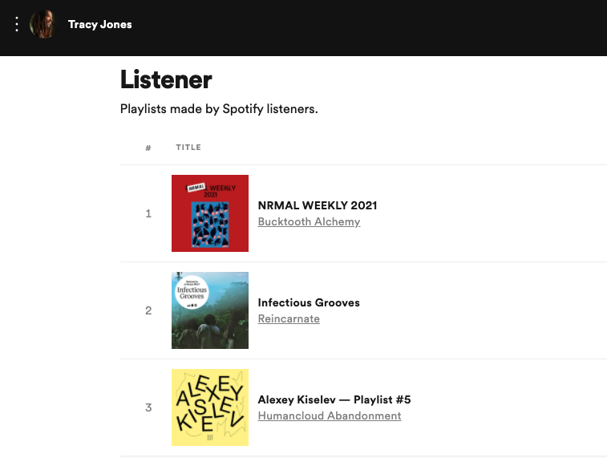The image size is (607, 458).
Task: Click the Tracy Jones username
Action: pos(100,24)
